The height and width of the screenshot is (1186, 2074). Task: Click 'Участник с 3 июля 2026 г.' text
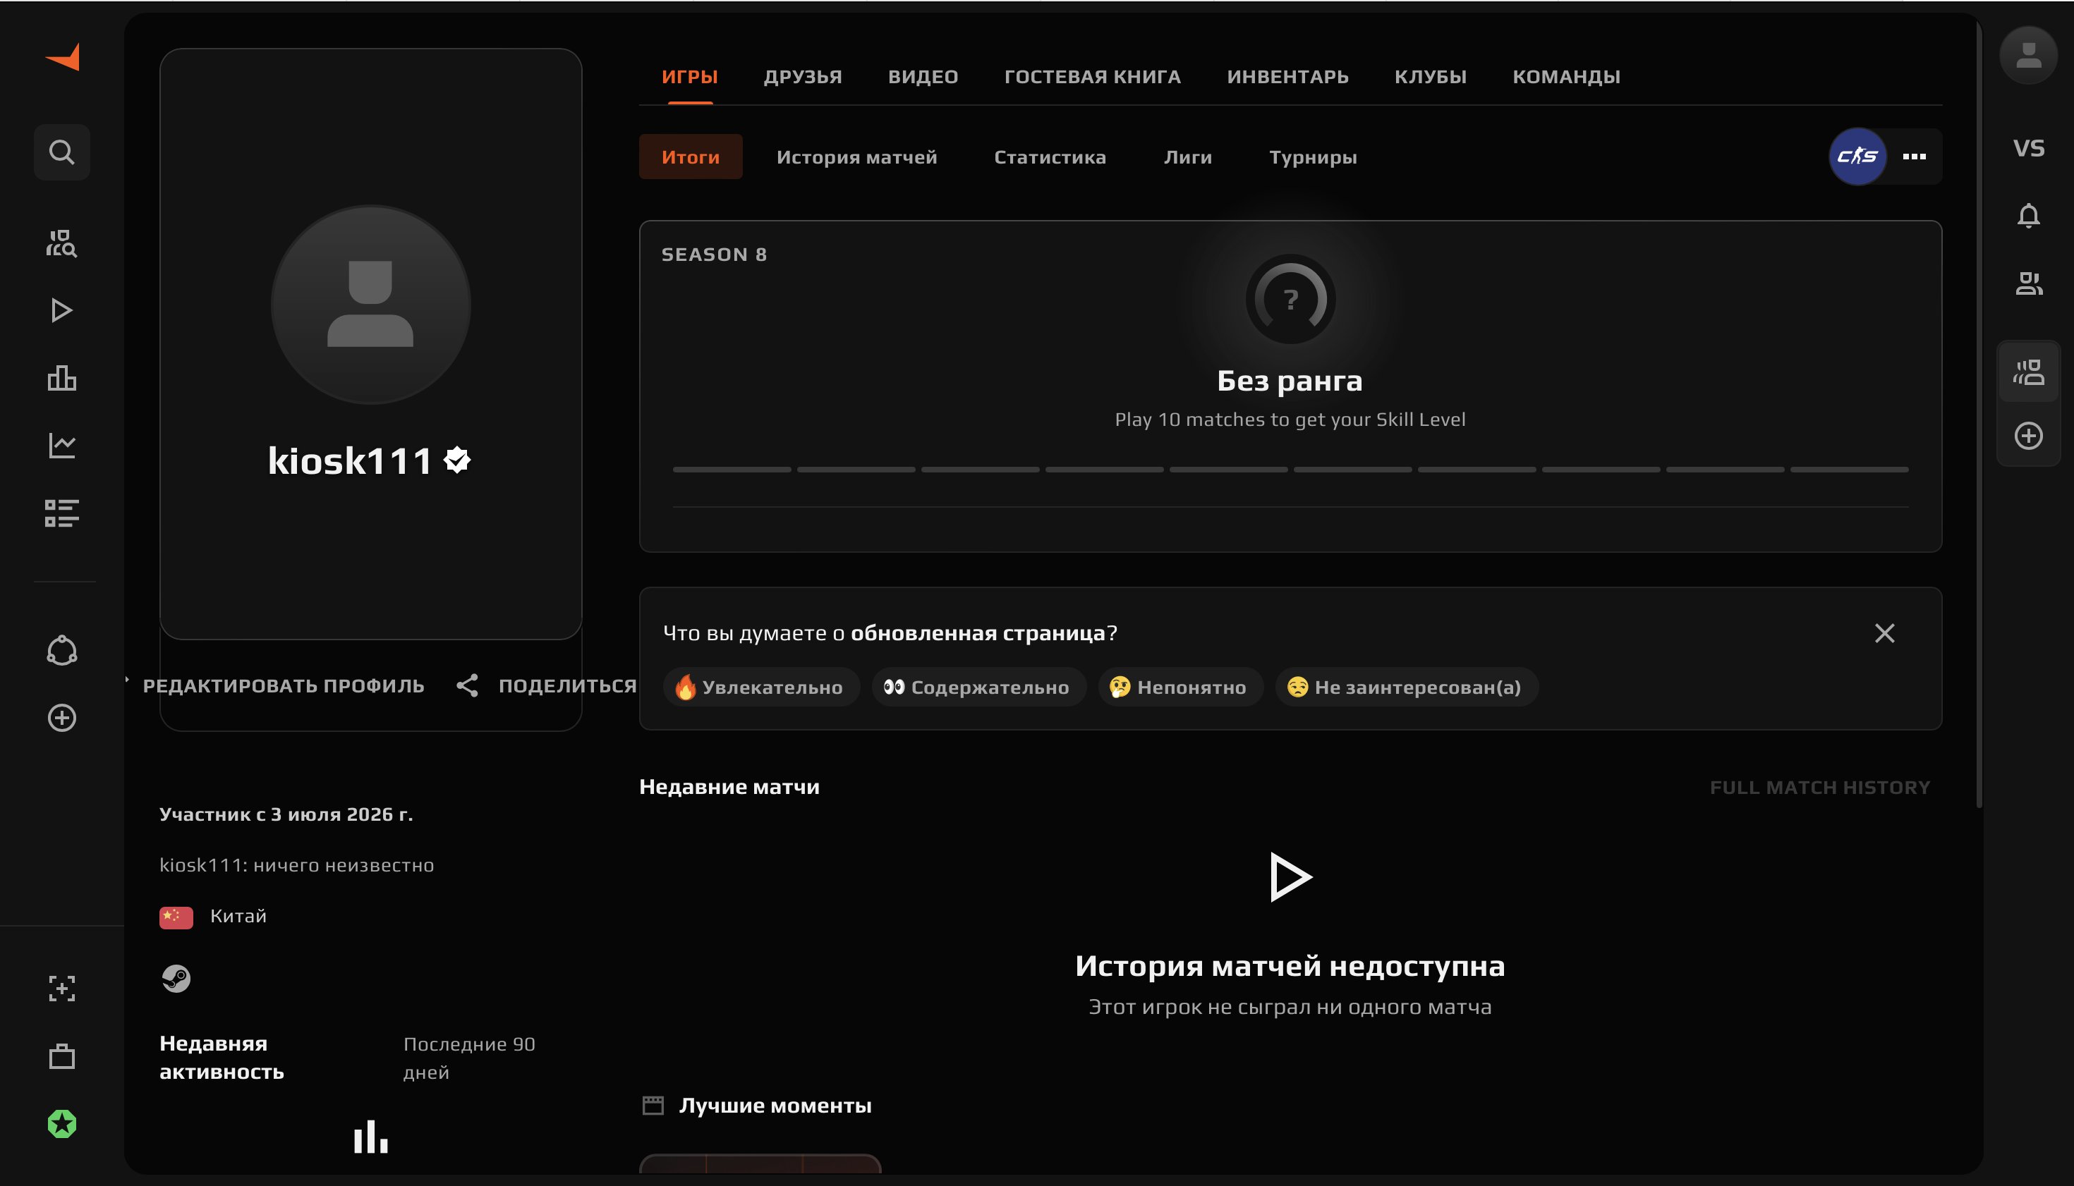[x=286, y=814]
